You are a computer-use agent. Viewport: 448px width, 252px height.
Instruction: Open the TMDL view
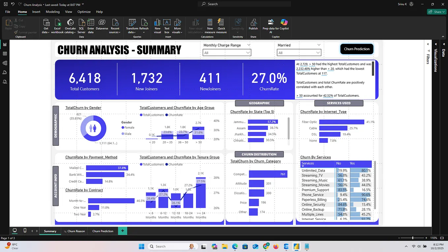(5, 81)
